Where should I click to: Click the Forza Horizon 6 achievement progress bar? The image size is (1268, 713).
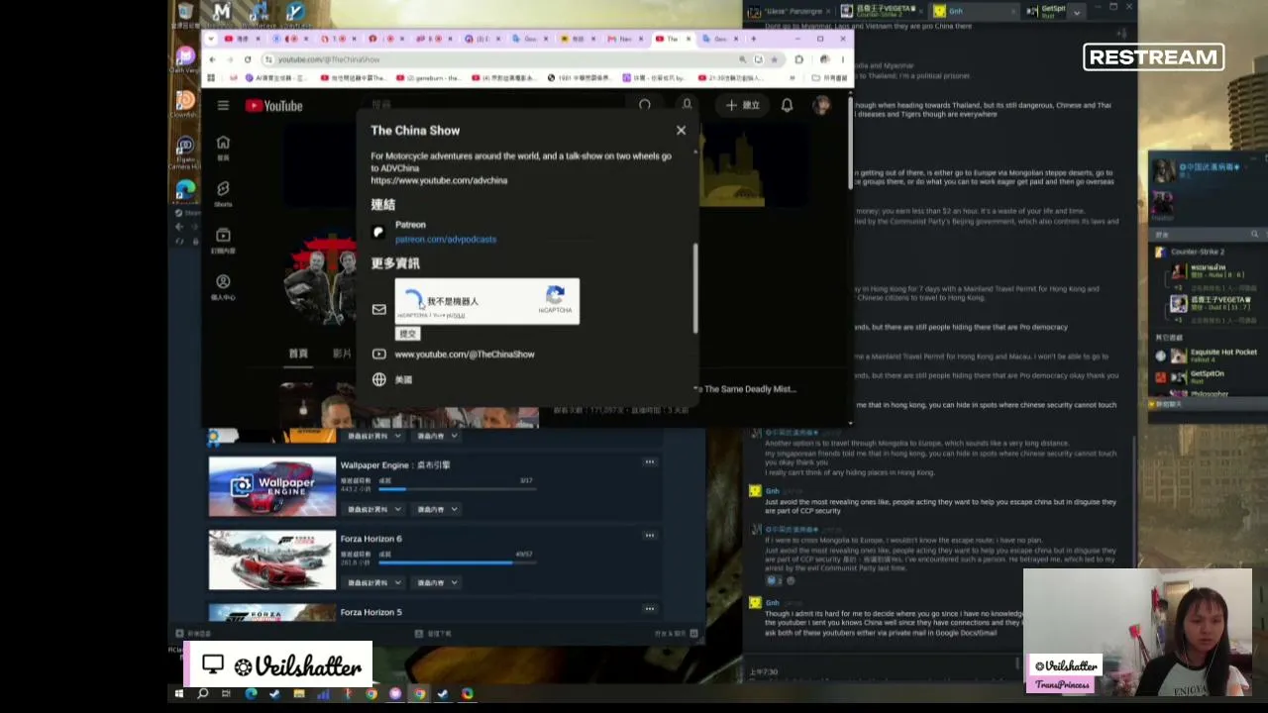(x=458, y=562)
